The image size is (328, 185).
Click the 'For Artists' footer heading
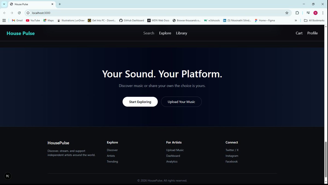[x=174, y=142]
